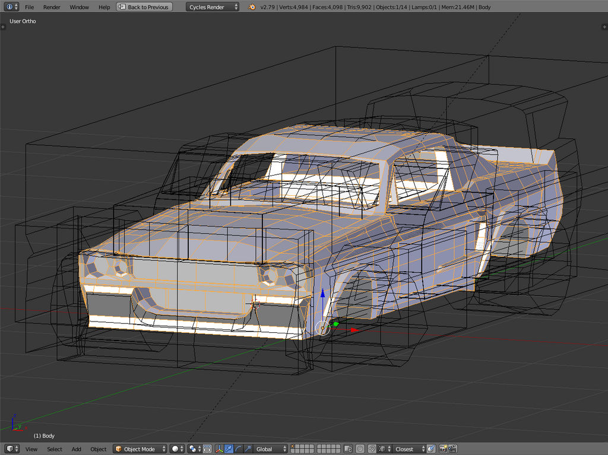Click the snap-during-transform magnet icon
608x455 pixels.
coord(372,449)
